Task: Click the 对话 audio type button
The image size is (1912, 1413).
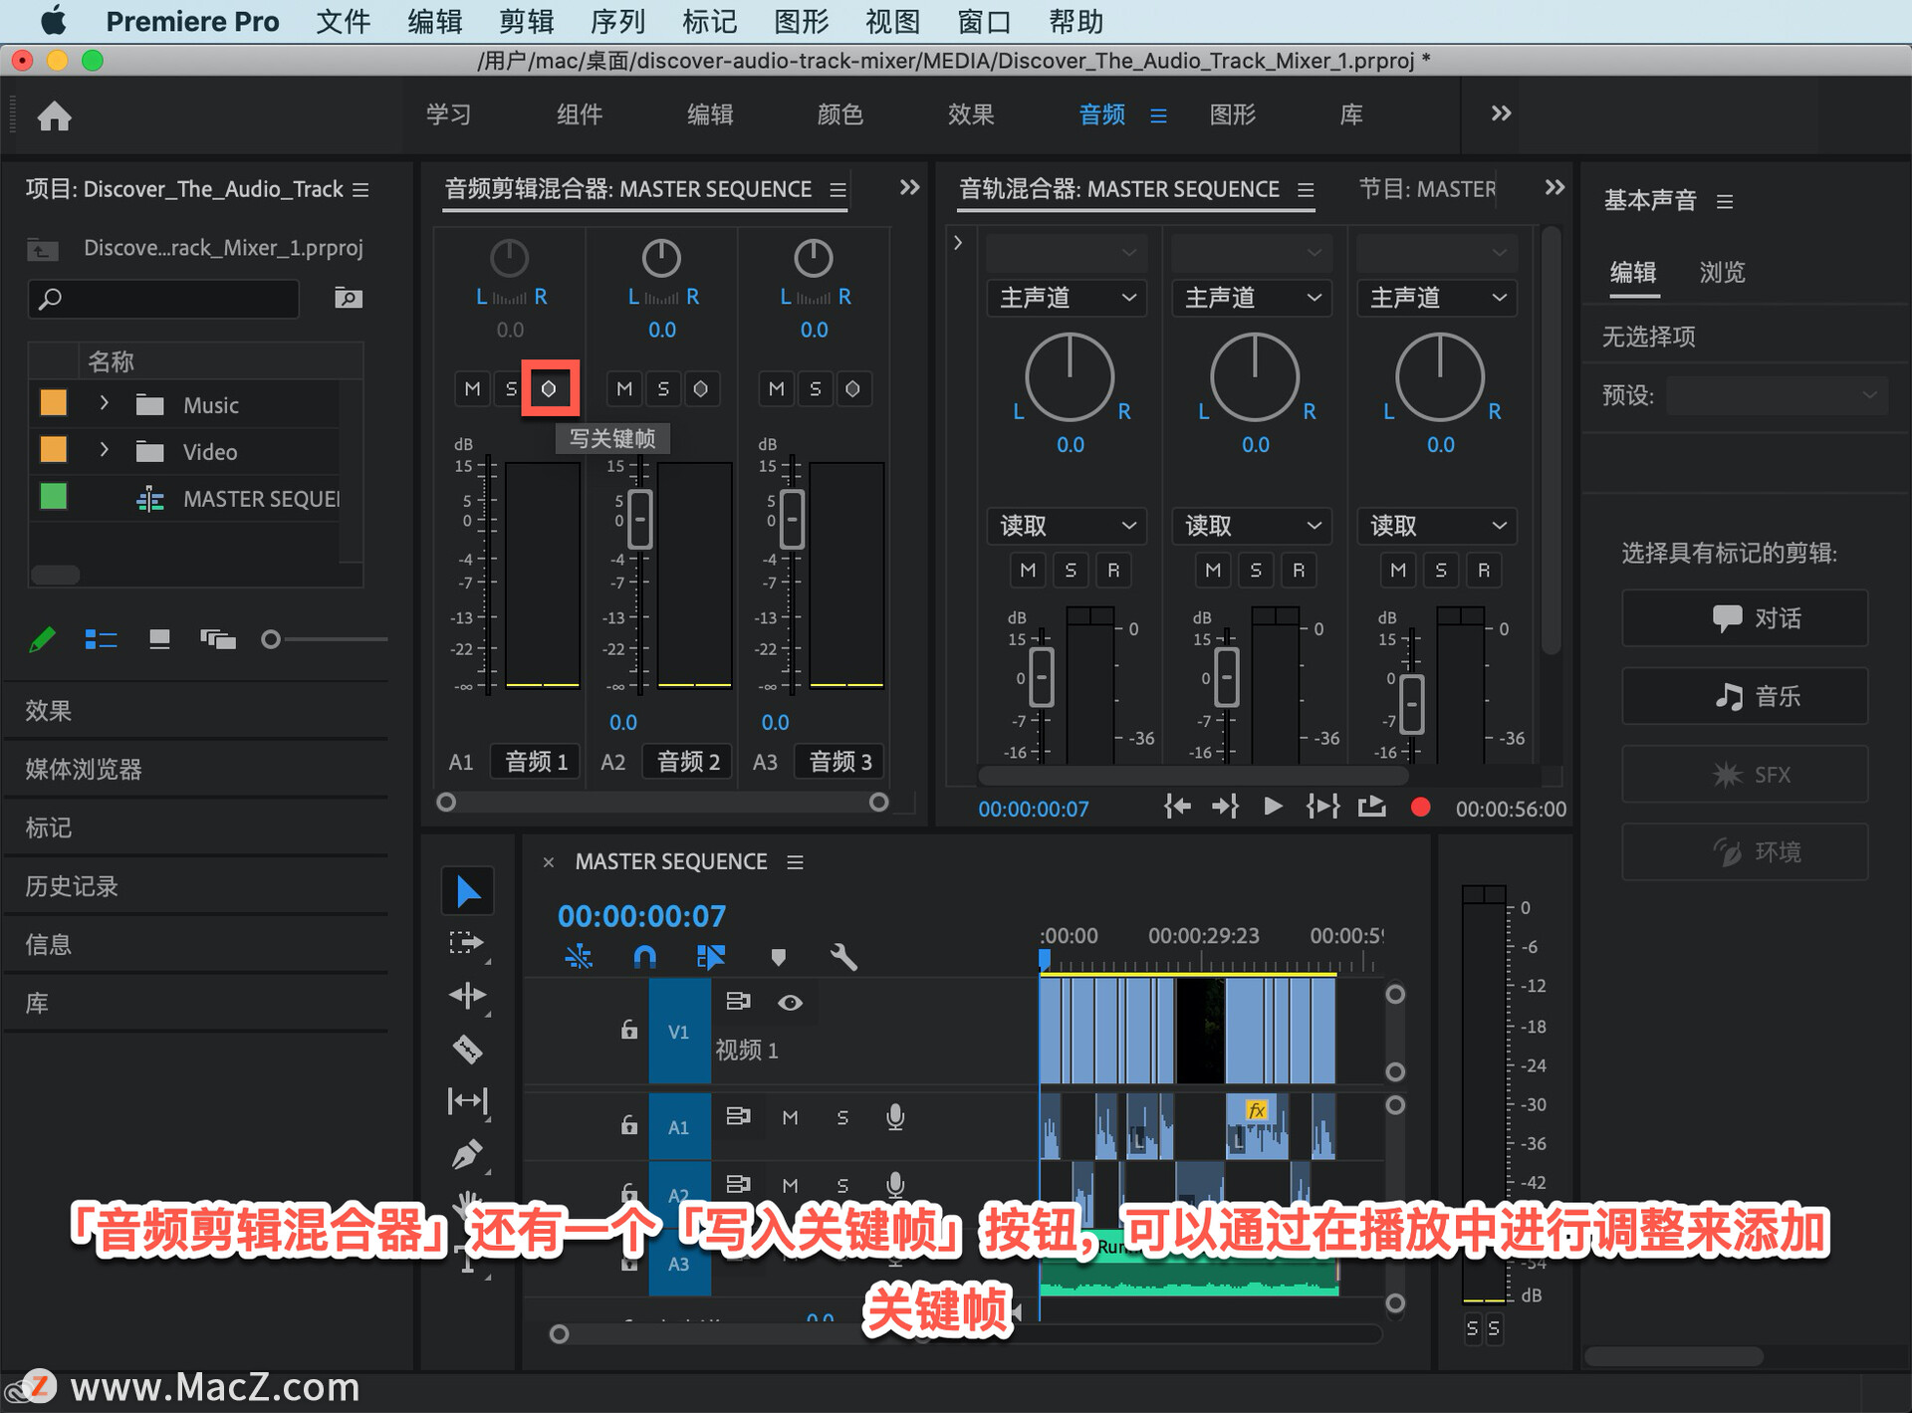Action: [x=1745, y=618]
